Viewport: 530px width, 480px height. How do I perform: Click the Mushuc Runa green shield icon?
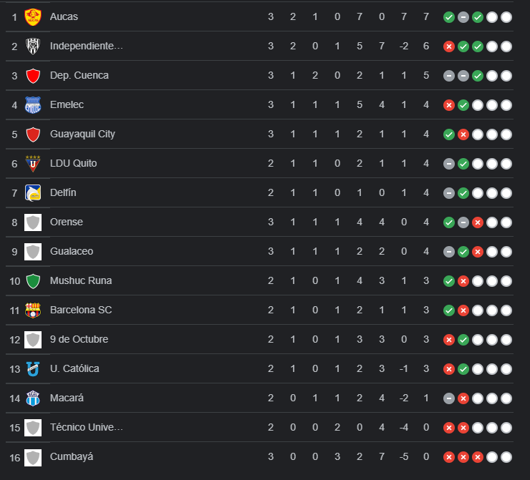pos(32,281)
